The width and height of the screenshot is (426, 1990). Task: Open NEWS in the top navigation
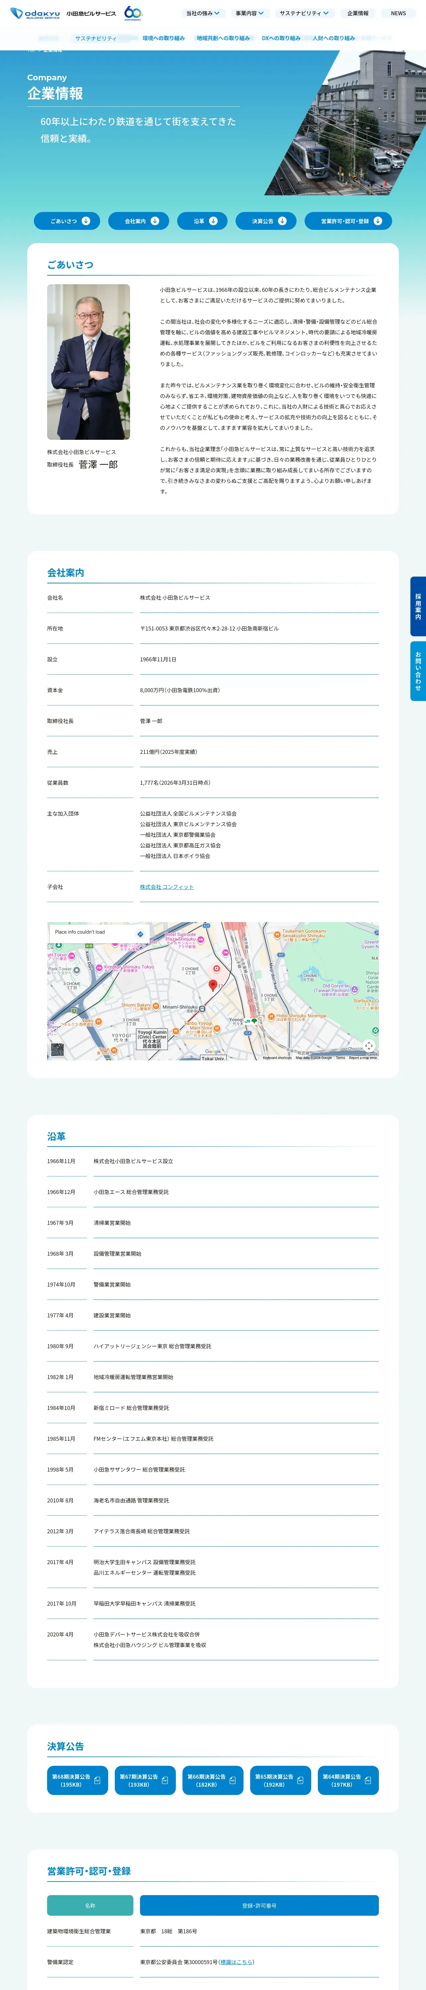click(398, 13)
